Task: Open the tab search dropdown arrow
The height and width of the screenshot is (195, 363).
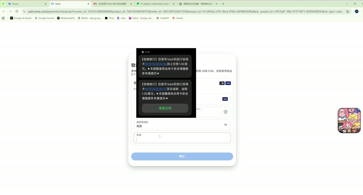Action: 3,4
